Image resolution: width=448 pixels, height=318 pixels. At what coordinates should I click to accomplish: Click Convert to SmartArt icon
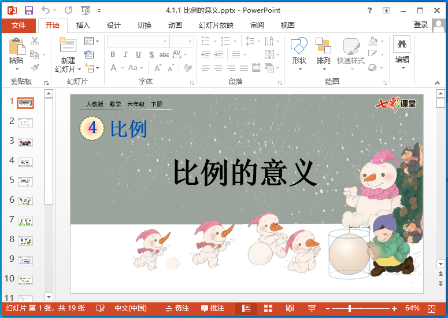269,68
